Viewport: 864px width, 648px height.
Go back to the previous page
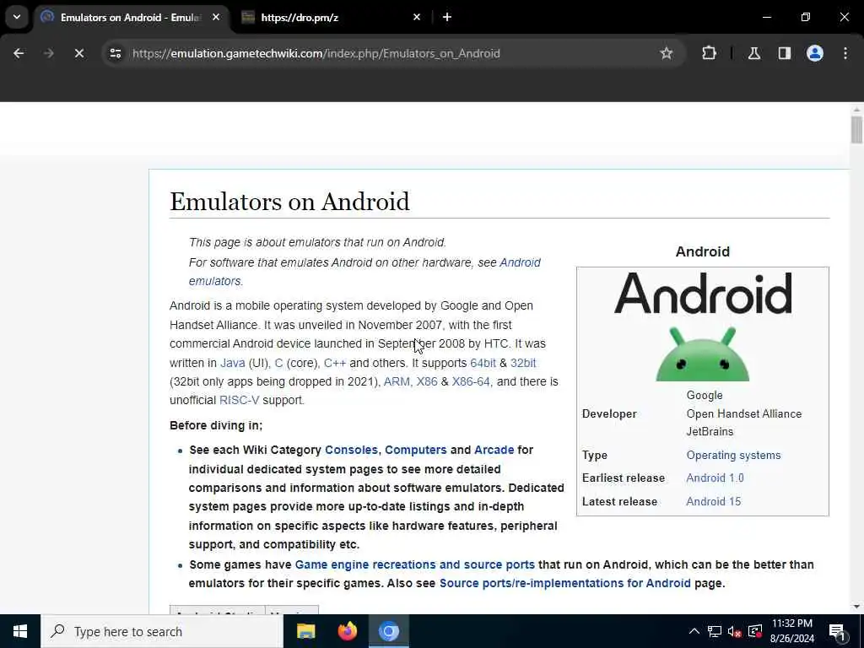pos(19,53)
